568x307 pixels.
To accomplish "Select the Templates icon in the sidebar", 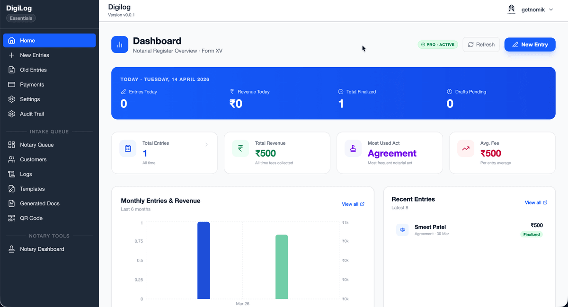I will point(10,189).
